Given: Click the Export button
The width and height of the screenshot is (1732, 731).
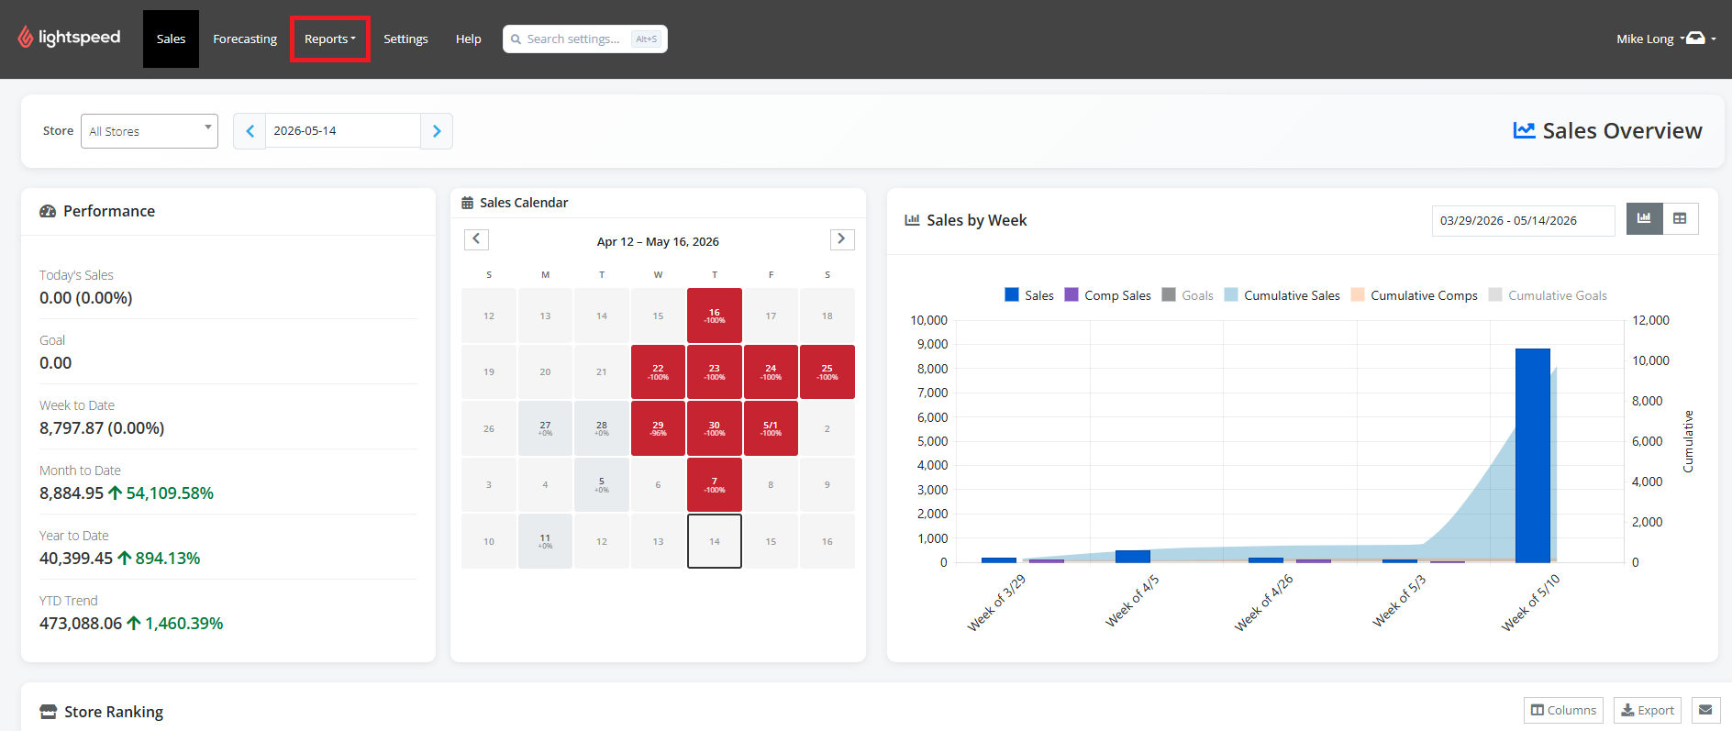Looking at the screenshot, I should pos(1648,710).
